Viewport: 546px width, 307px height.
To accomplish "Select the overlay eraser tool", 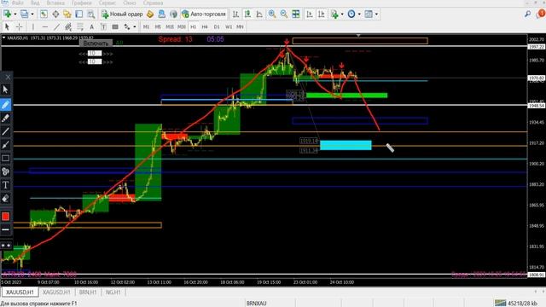I will tap(6, 199).
